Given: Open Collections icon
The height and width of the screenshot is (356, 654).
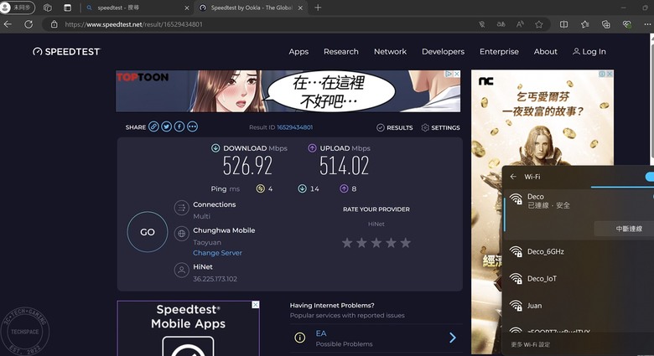Looking at the screenshot, I should point(606,24).
